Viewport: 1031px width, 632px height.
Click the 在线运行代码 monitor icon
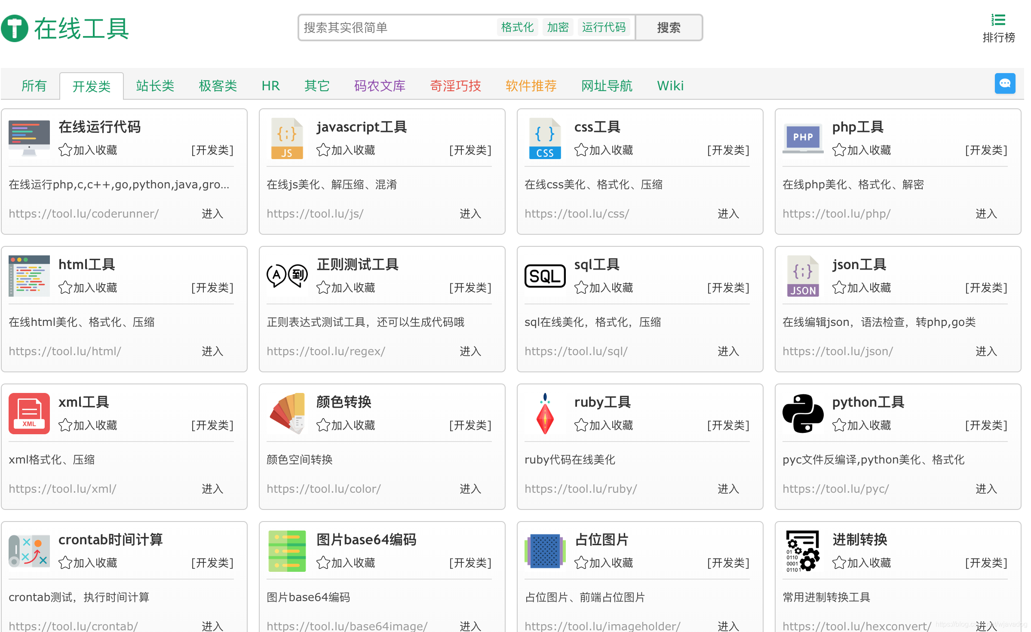tap(29, 138)
